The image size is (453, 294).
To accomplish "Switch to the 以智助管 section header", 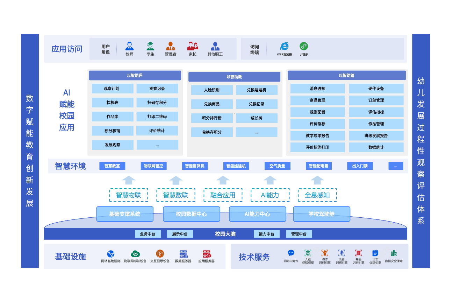I will coord(346,75).
